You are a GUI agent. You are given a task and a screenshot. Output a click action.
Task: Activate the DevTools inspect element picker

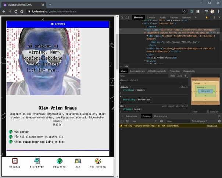[122, 17]
